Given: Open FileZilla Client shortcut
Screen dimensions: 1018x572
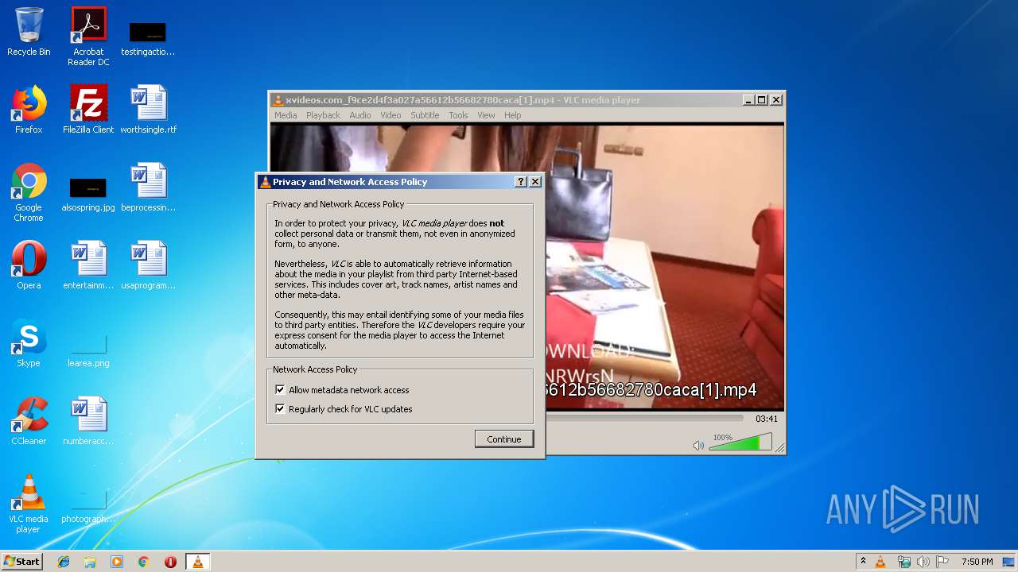Looking at the screenshot, I should point(88,110).
